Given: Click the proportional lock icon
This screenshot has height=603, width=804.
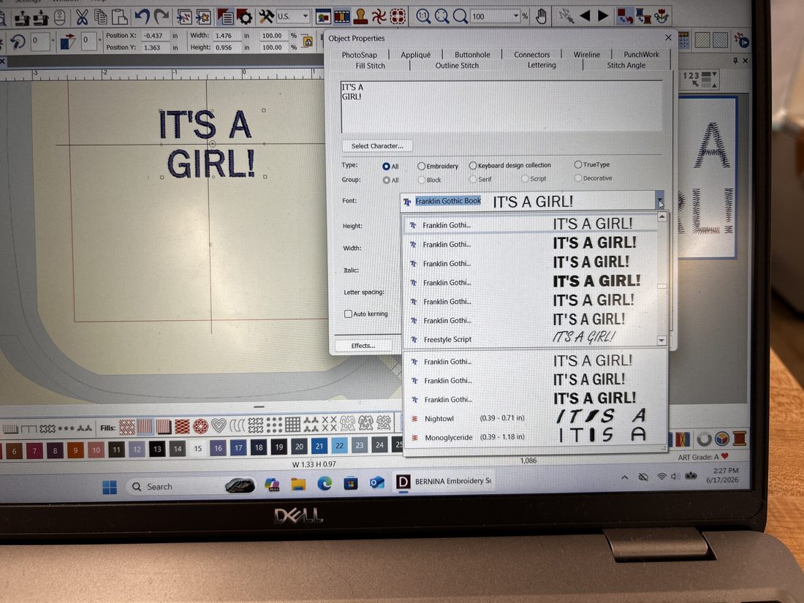Looking at the screenshot, I should tap(307, 42).
